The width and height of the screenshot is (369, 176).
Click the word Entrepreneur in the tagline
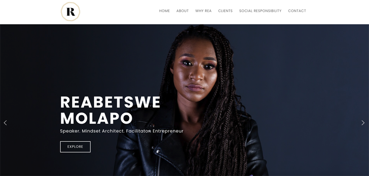(168, 131)
